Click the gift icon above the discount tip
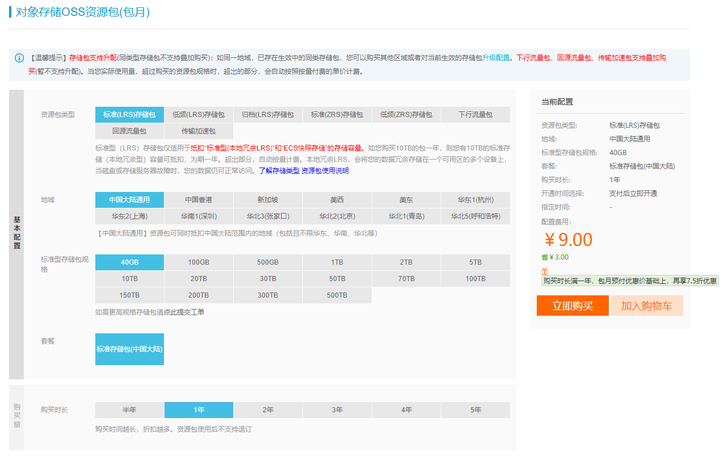Image resolution: width=728 pixels, height=460 pixels. (x=545, y=271)
